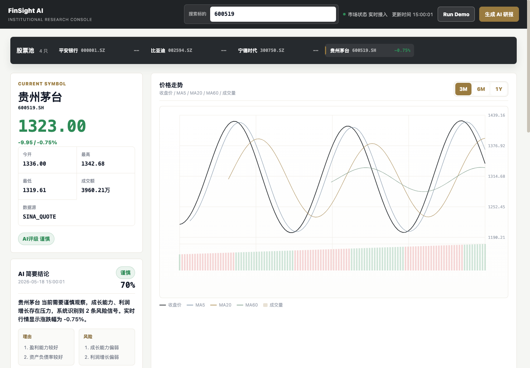The height and width of the screenshot is (368, 530).
Task: Switch chart range to 3M
Action: click(x=463, y=89)
